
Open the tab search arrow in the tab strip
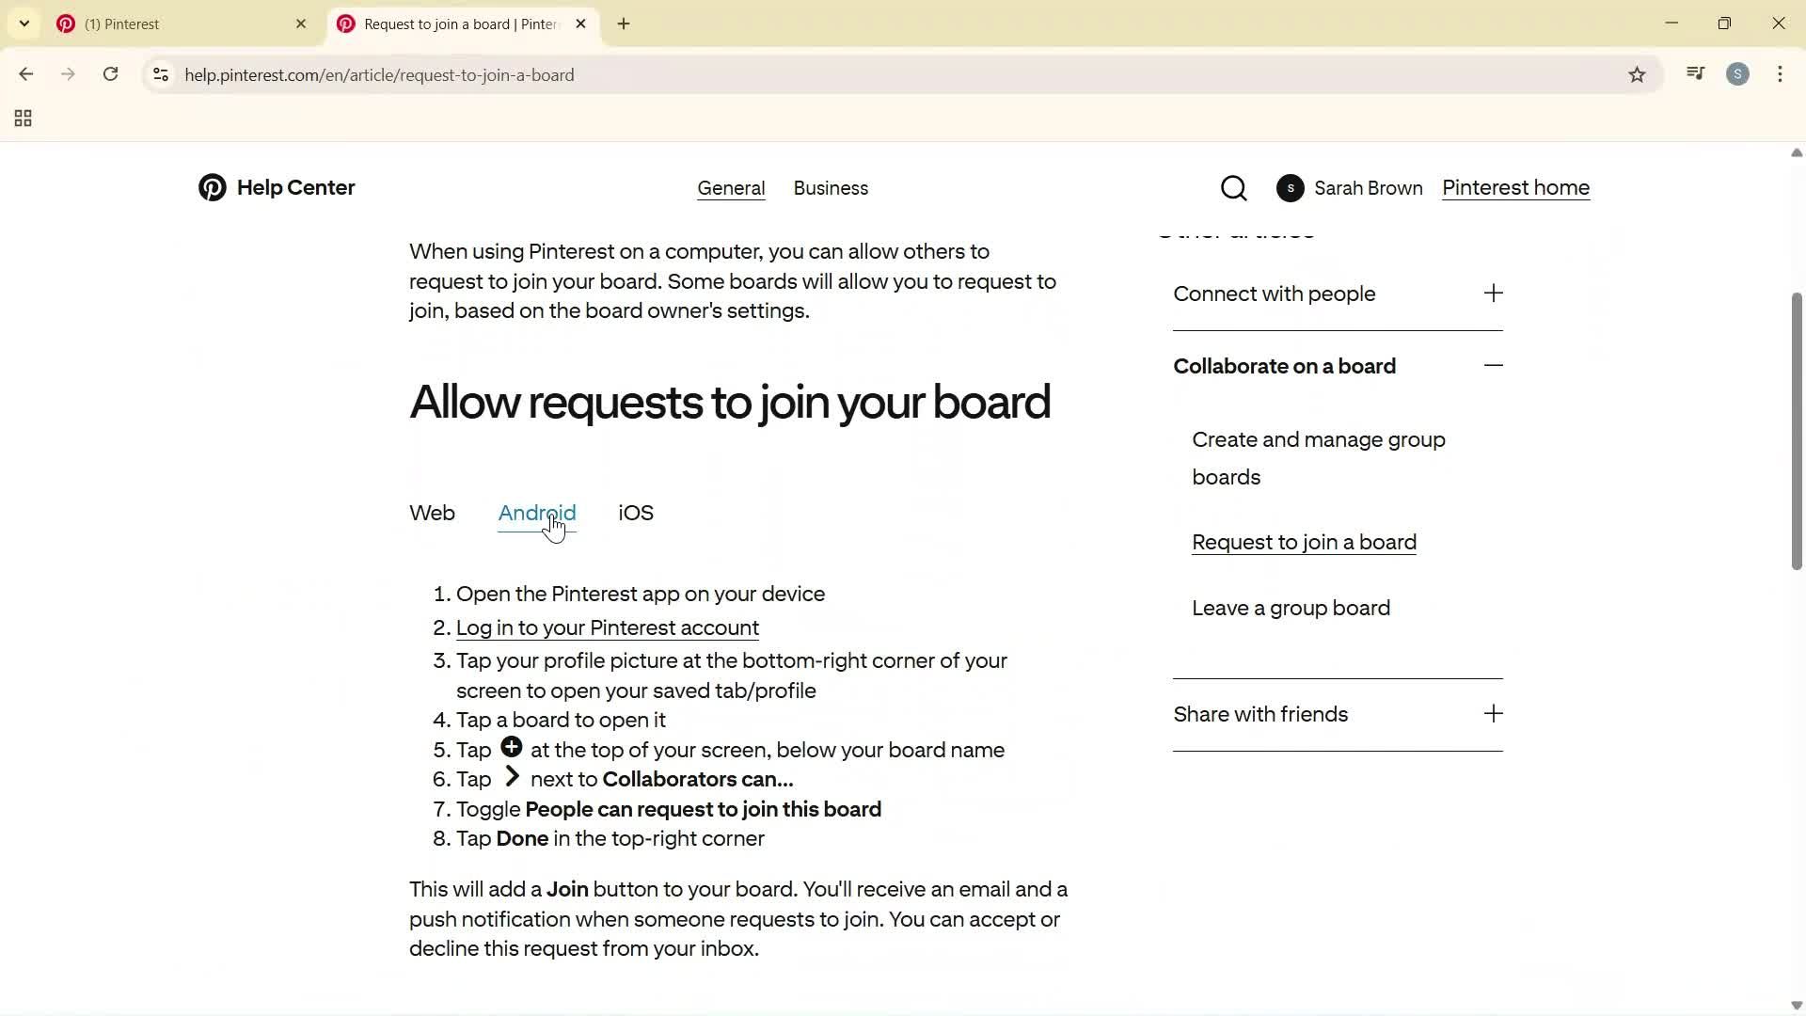point(24,24)
